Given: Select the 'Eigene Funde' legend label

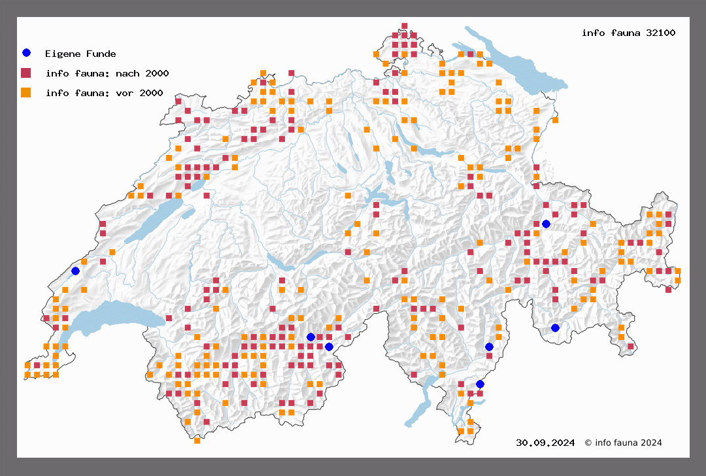Looking at the screenshot, I should pos(80,54).
